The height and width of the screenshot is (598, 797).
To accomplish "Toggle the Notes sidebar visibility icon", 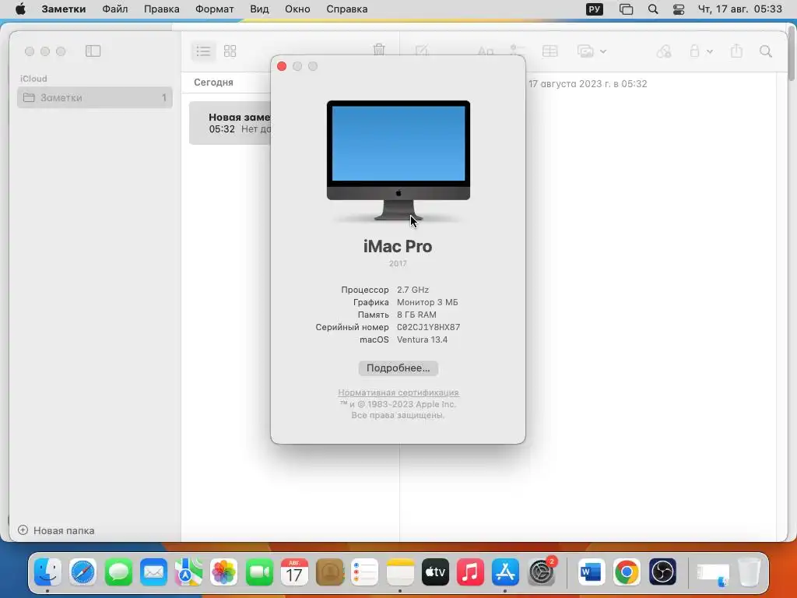I will 93,51.
